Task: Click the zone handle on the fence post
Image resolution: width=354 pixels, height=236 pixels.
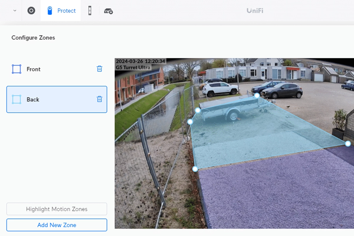Action: click(x=190, y=122)
